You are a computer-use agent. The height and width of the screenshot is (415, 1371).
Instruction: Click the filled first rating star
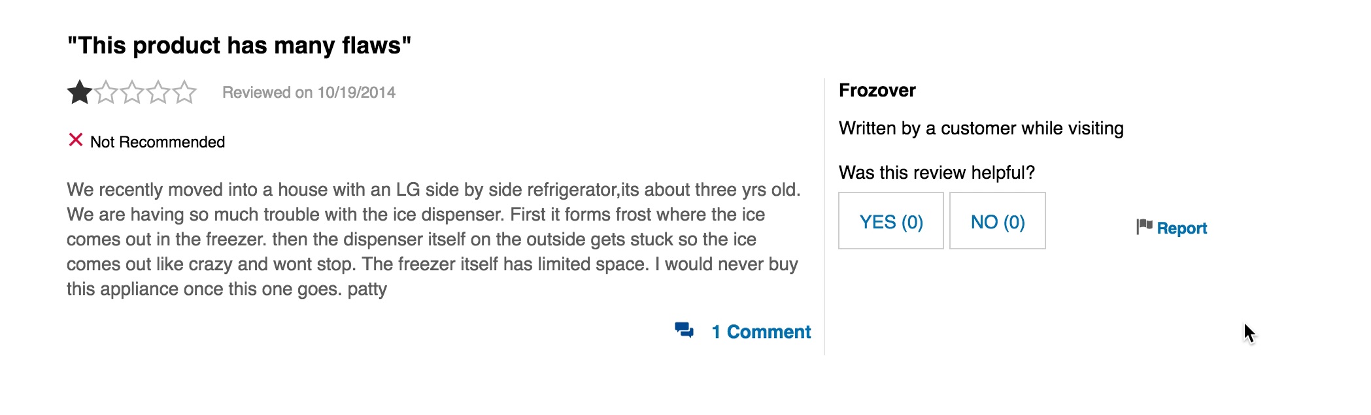(80, 93)
